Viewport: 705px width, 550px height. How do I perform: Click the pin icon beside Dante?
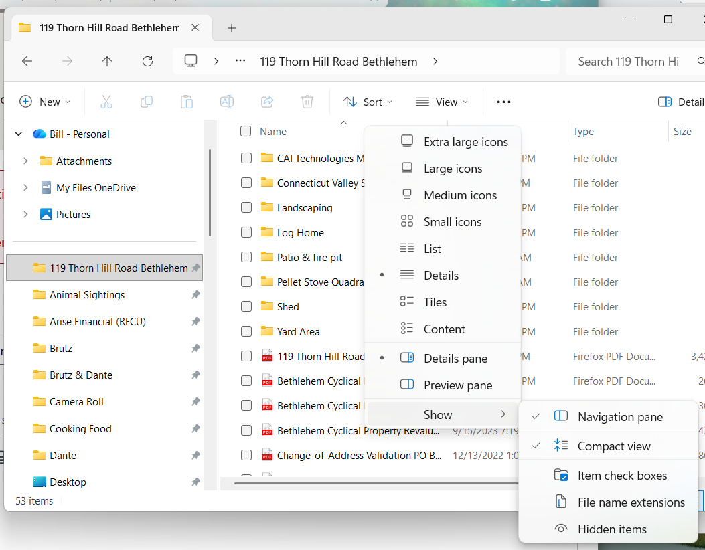tap(195, 455)
